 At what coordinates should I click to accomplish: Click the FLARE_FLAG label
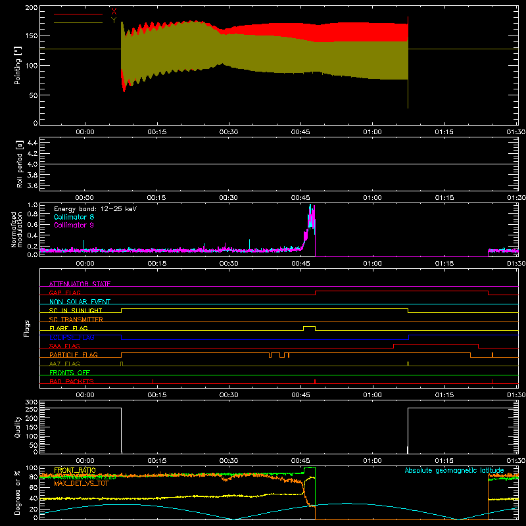point(68,328)
